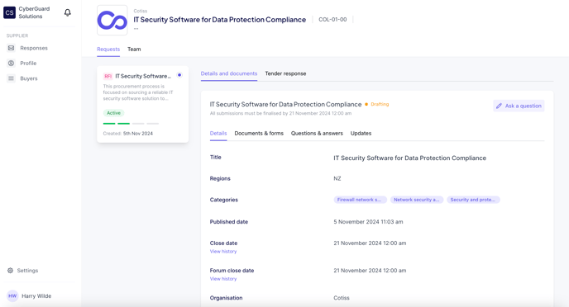
Task: Click the Security and prote... category tag
Action: click(x=473, y=200)
